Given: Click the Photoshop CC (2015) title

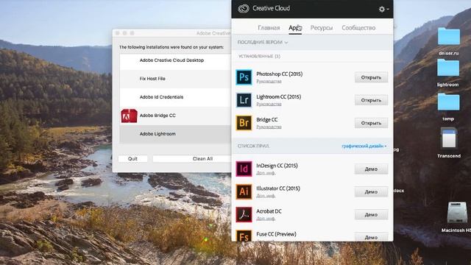Looking at the screenshot, I should pyautogui.click(x=280, y=74).
